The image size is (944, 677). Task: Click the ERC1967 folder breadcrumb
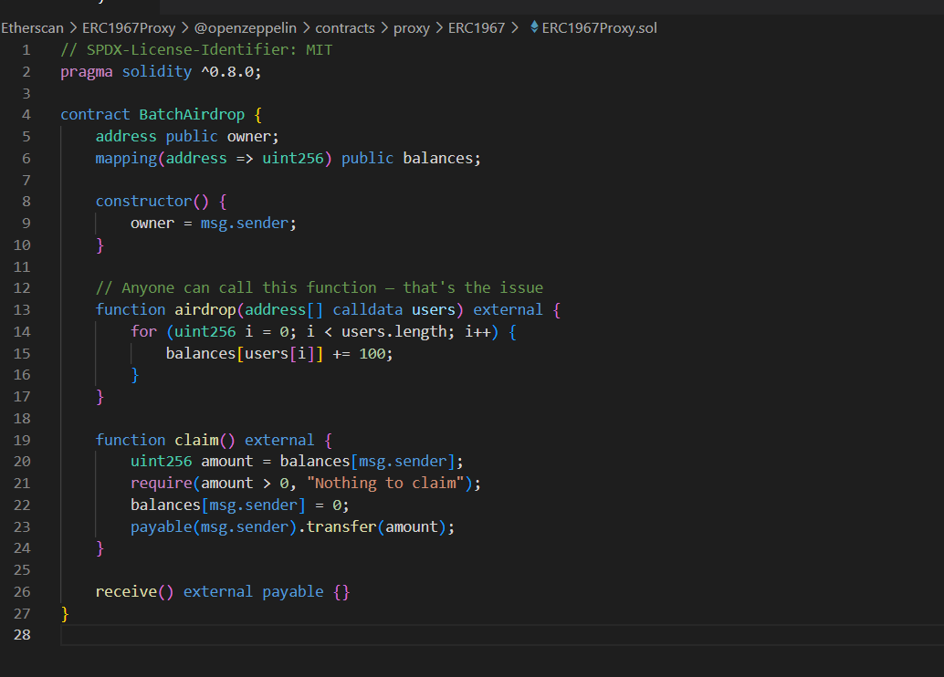tap(476, 27)
